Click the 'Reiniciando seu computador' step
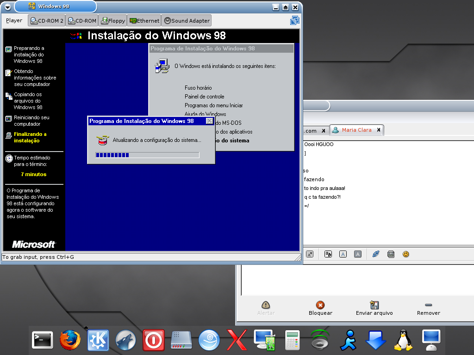 click(x=31, y=121)
